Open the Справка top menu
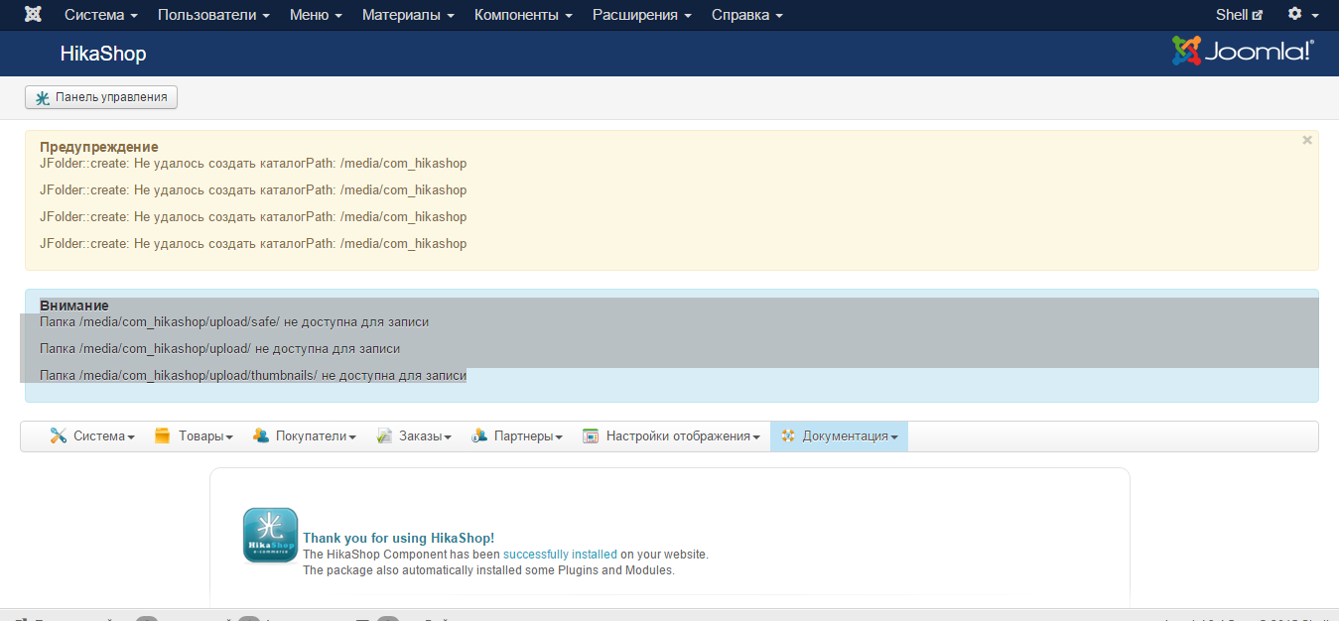 click(x=746, y=15)
